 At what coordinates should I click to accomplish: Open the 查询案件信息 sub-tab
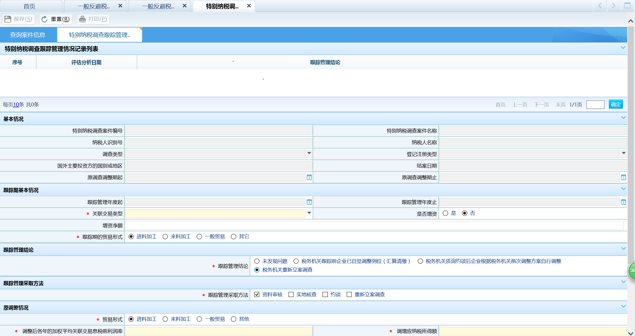pyautogui.click(x=28, y=35)
